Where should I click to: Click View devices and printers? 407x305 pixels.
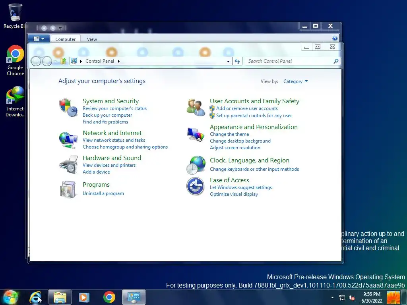(x=109, y=165)
